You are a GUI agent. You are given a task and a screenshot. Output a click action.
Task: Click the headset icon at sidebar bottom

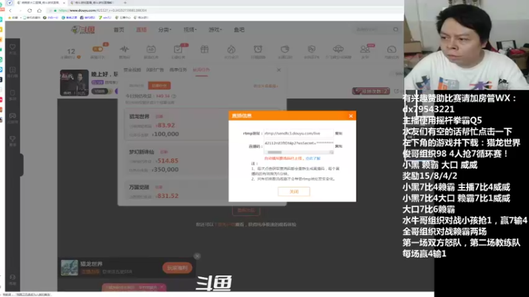point(13,277)
